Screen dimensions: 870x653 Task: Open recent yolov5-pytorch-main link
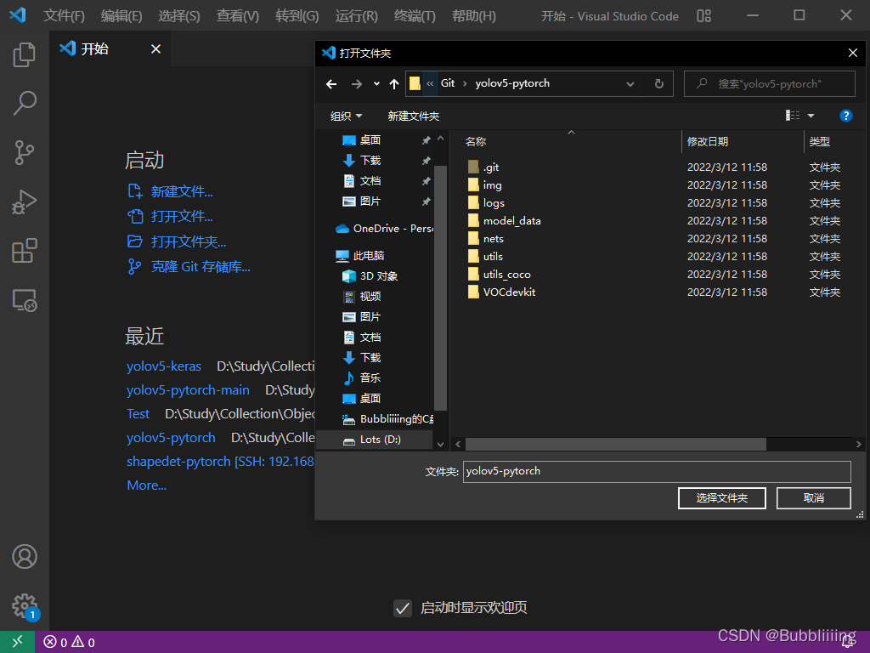[188, 390]
